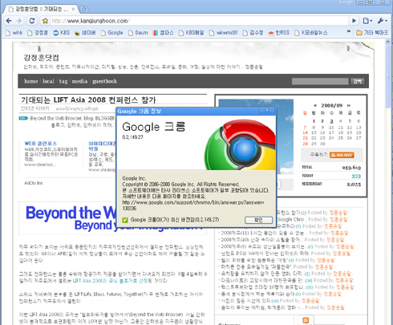
Task: Click the forward navigation arrow
Action: (19, 21)
